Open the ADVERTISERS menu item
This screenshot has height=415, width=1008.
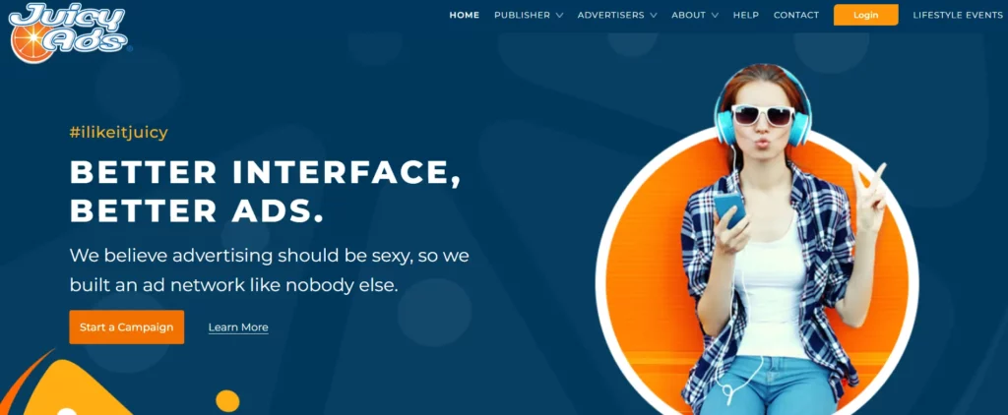coord(610,16)
